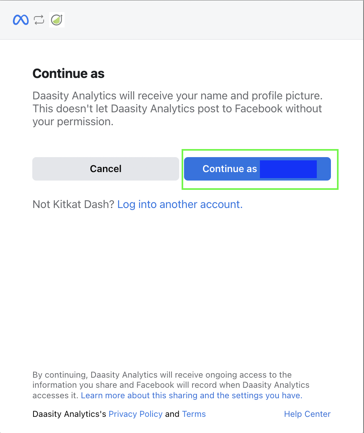Click the receive your name and profile picture sentence
The width and height of the screenshot is (364, 433).
point(178,96)
